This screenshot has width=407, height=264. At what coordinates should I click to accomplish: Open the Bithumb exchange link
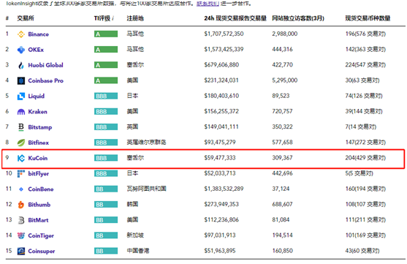point(39,205)
